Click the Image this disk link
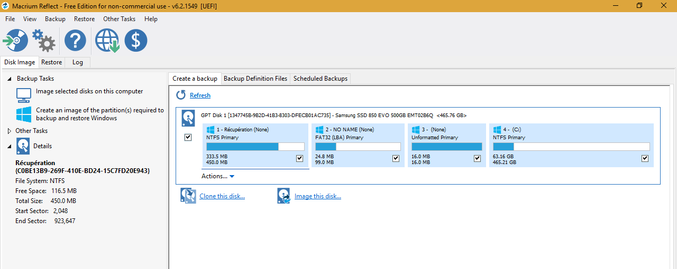The image size is (677, 269). pyautogui.click(x=317, y=196)
